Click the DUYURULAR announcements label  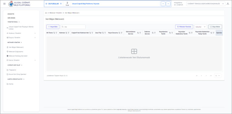tap(53, 4)
